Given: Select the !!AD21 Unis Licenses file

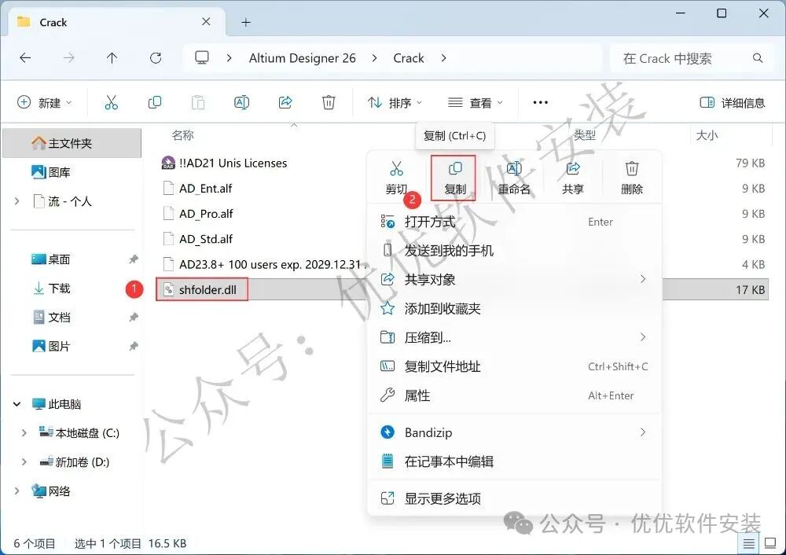Looking at the screenshot, I should click(233, 163).
